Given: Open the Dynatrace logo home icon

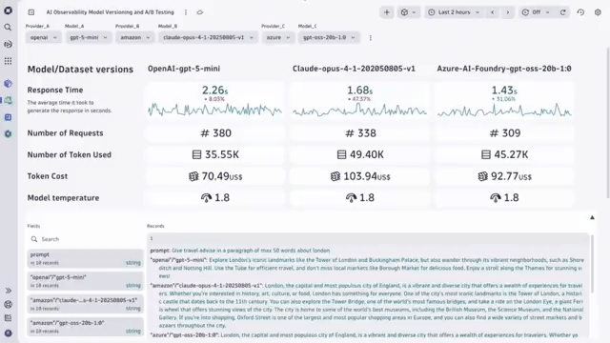Looking at the screenshot, I should 8,10.
